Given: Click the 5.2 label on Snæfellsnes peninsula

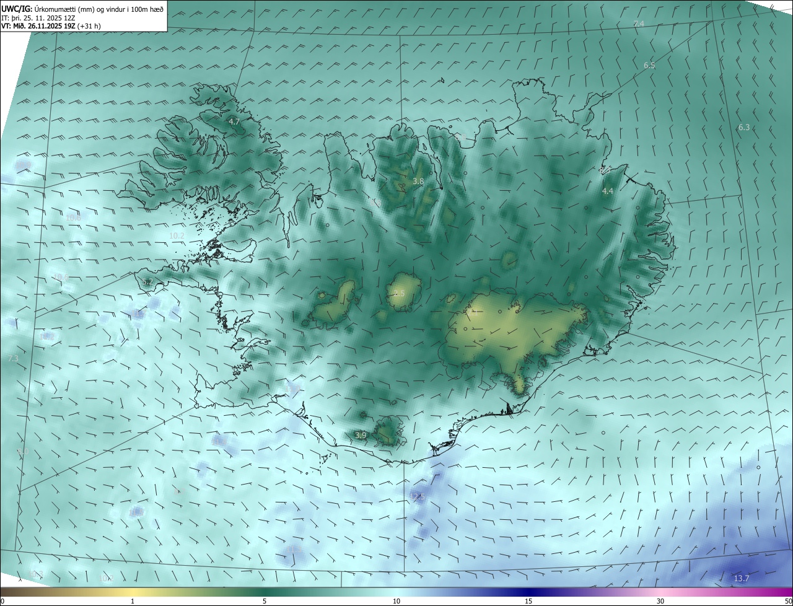Looking at the screenshot, I should click(x=147, y=282).
